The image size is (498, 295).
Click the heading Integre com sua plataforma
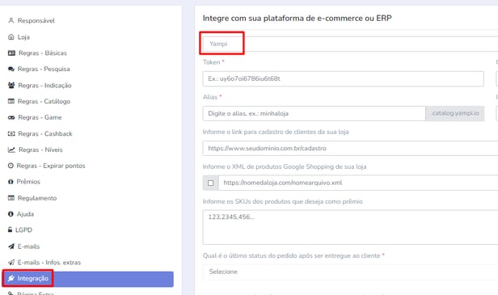click(x=297, y=18)
